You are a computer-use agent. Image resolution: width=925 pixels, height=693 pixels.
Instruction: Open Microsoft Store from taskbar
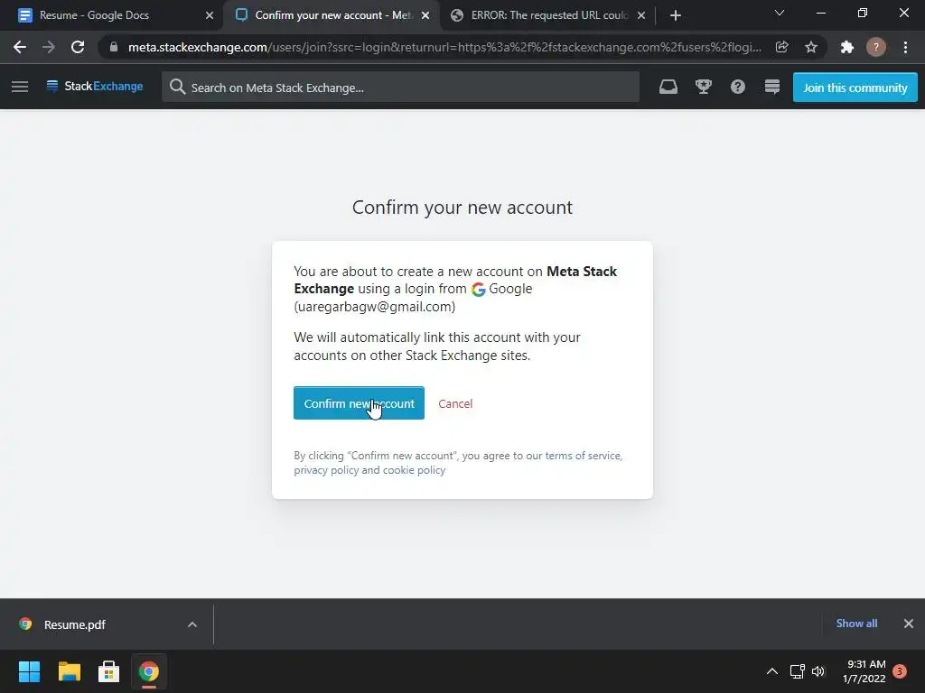click(x=108, y=671)
